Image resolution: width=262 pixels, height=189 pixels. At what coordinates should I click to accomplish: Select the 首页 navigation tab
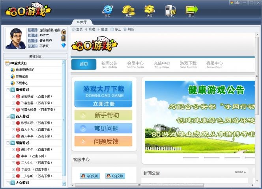[84, 64]
